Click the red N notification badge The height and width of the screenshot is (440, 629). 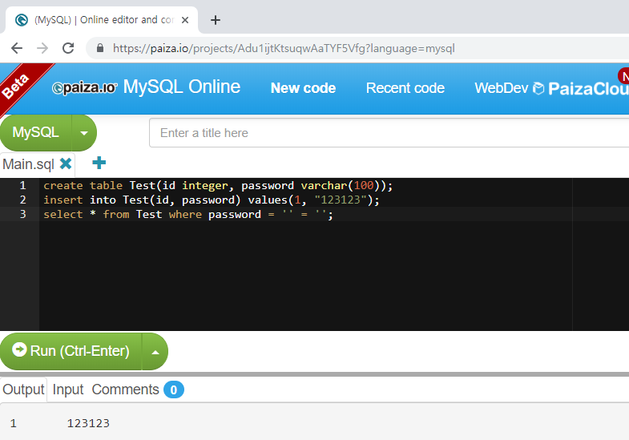point(623,76)
